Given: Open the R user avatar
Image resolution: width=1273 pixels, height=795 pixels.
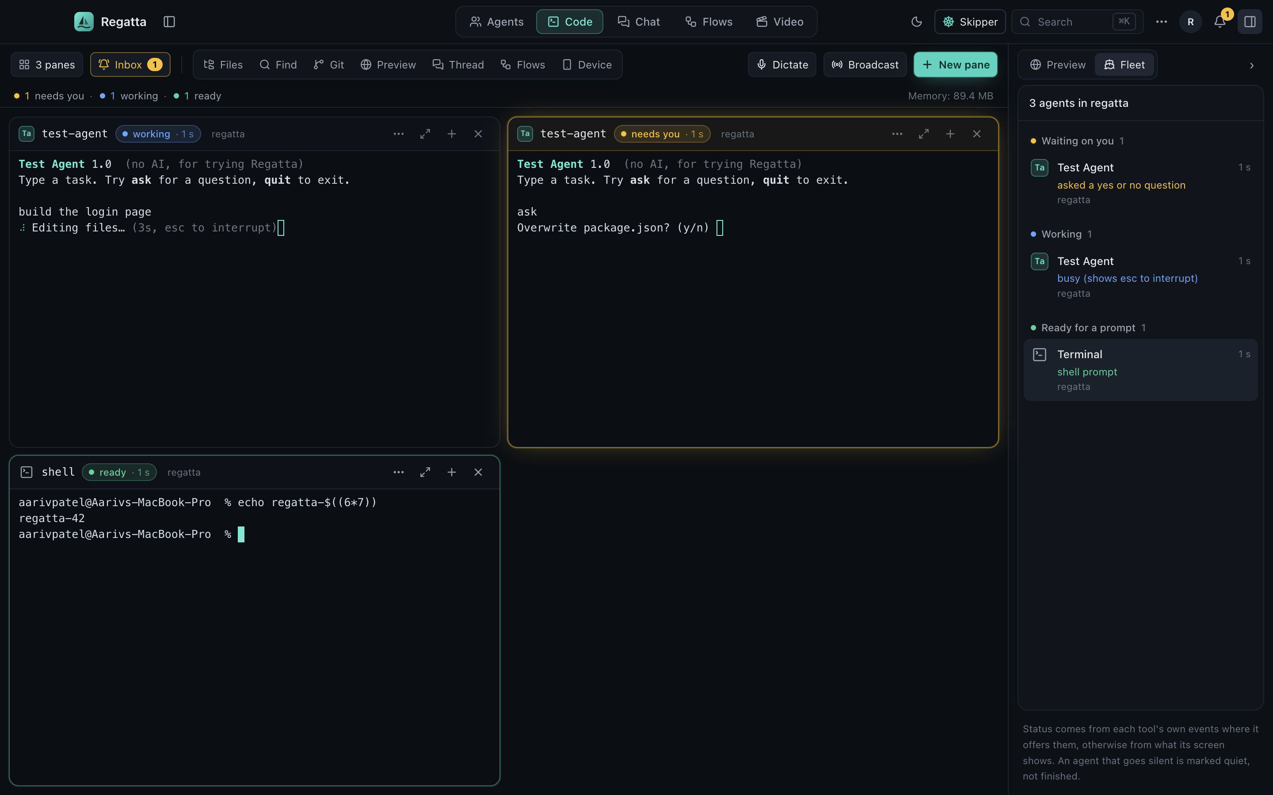Looking at the screenshot, I should (x=1190, y=22).
